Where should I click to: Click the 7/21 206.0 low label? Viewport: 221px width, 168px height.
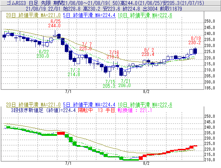tap(124, 83)
